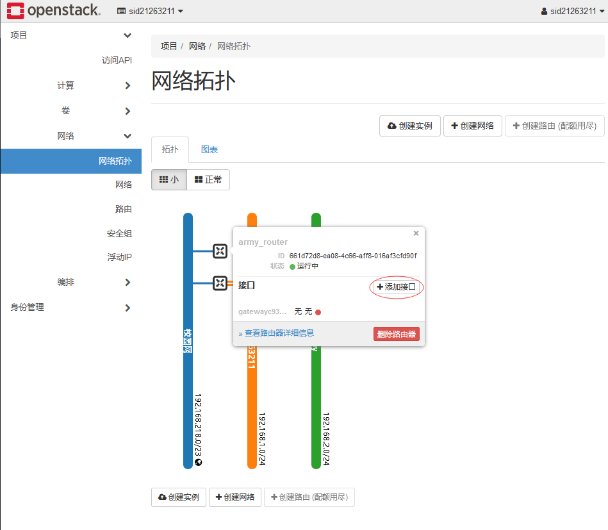Select 网络拓扑 in the sidebar
The image size is (608, 530).
pyautogui.click(x=71, y=161)
